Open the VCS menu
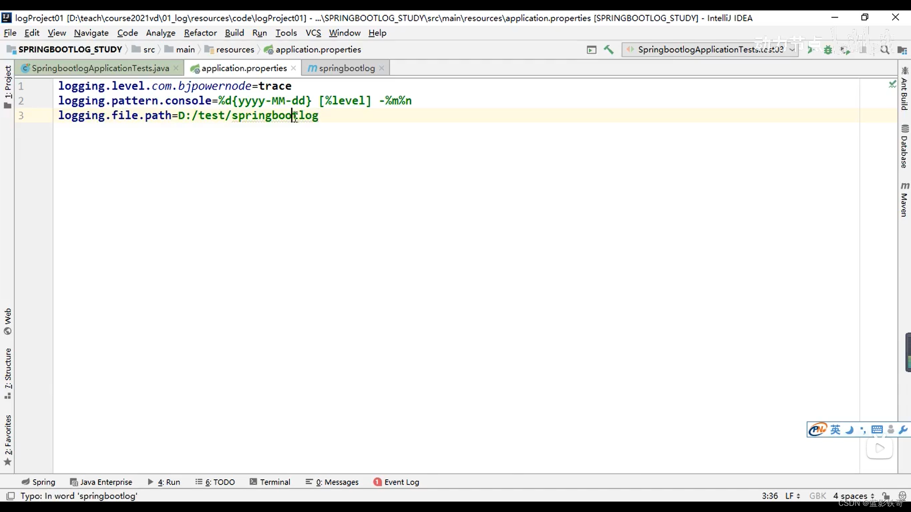Screen dimensions: 911x512 click(x=313, y=33)
